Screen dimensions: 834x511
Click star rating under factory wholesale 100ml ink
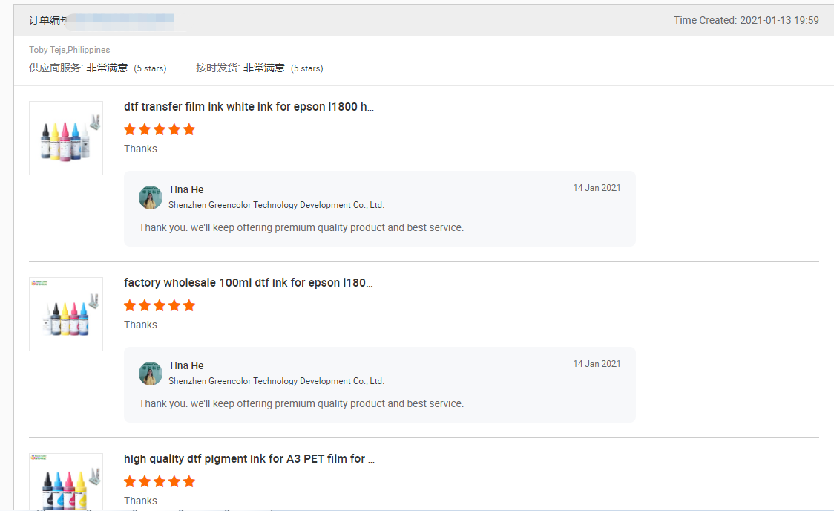(160, 305)
